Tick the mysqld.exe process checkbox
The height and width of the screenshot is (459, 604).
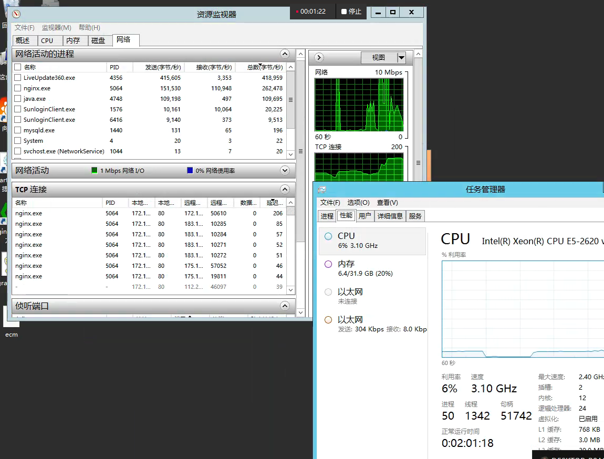click(18, 130)
